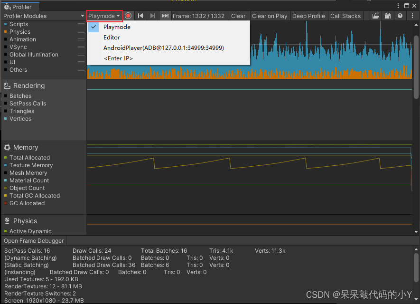
Task: Click the Rendering module icon
Action: pos(7,86)
